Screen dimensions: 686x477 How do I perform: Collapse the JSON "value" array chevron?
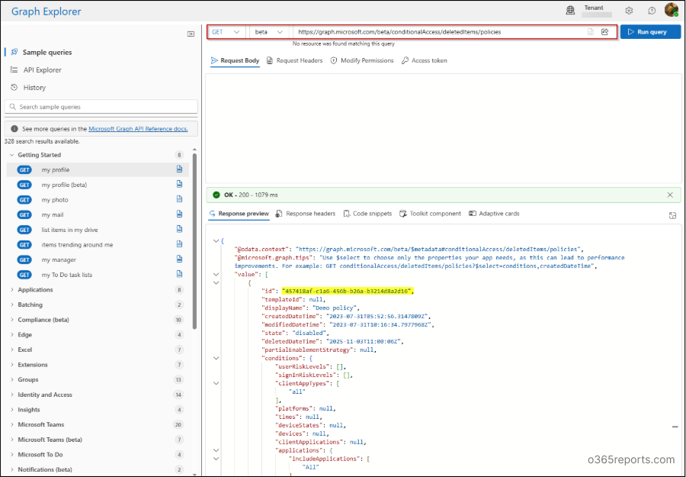216,275
